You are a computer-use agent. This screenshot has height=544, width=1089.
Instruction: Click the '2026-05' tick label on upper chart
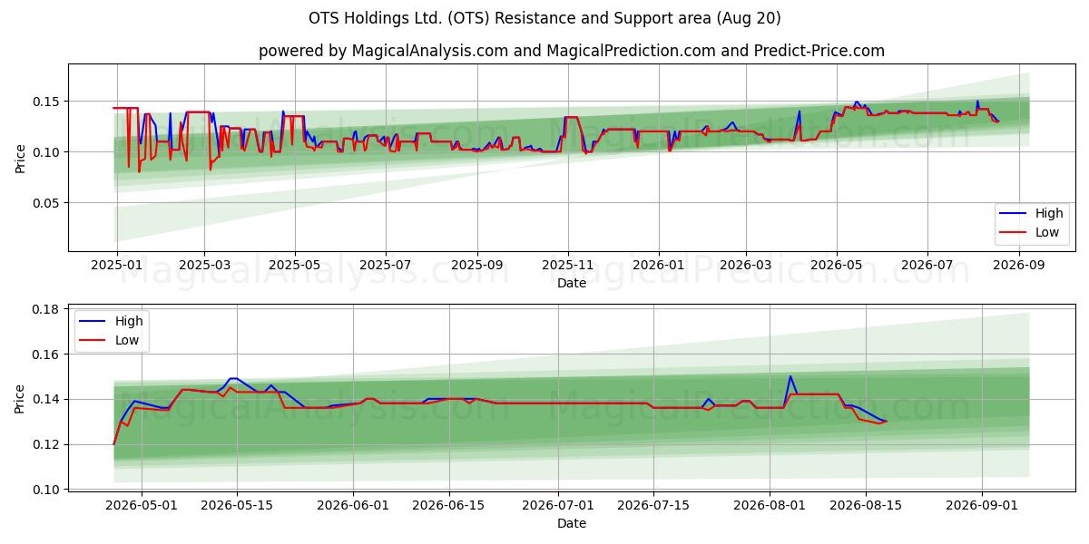point(837,266)
